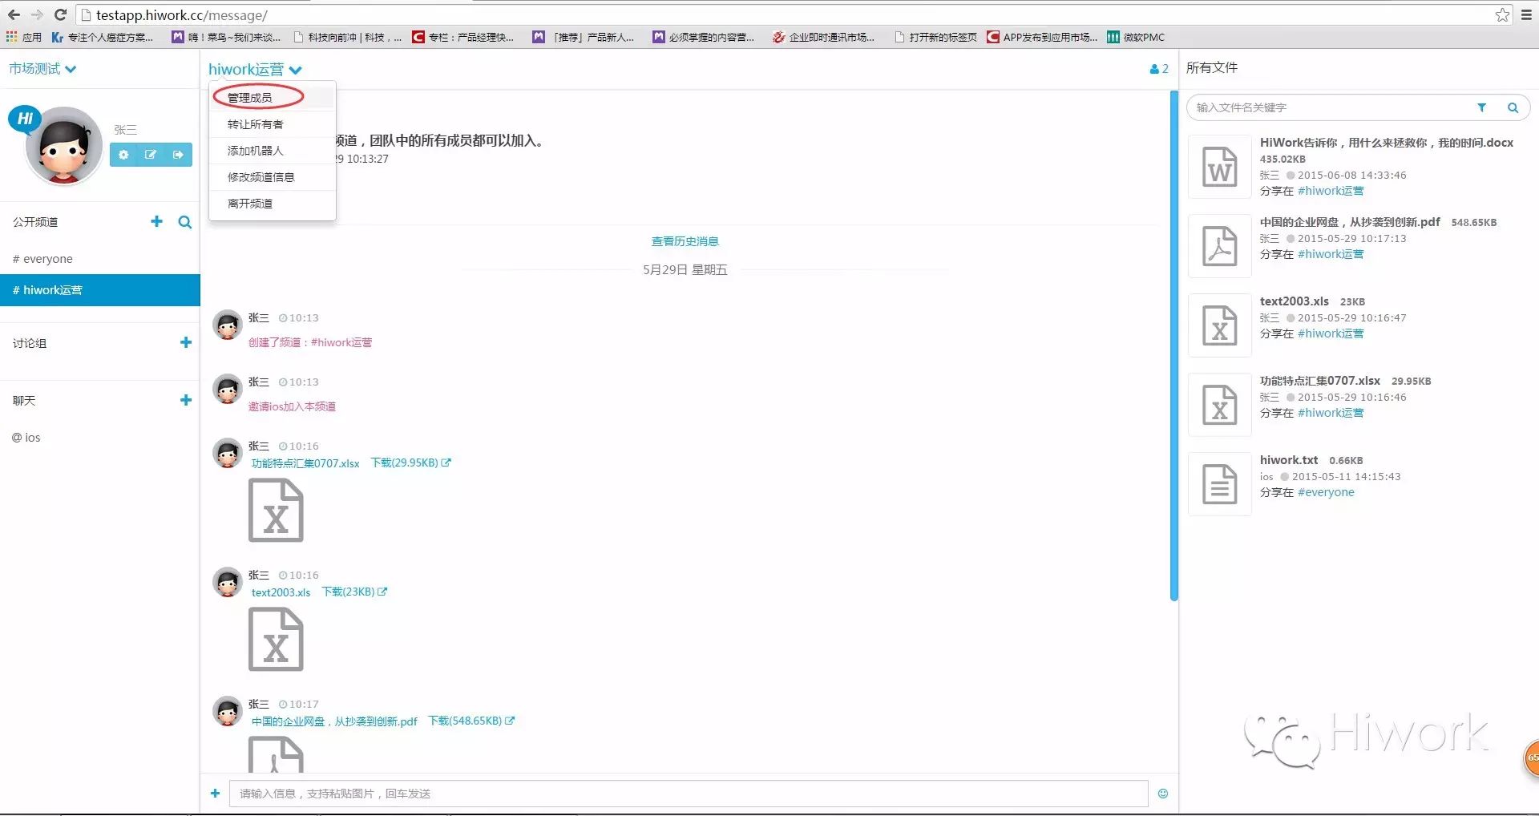Select 添加机器人 from channel menu
This screenshot has width=1539, height=816.
point(272,151)
